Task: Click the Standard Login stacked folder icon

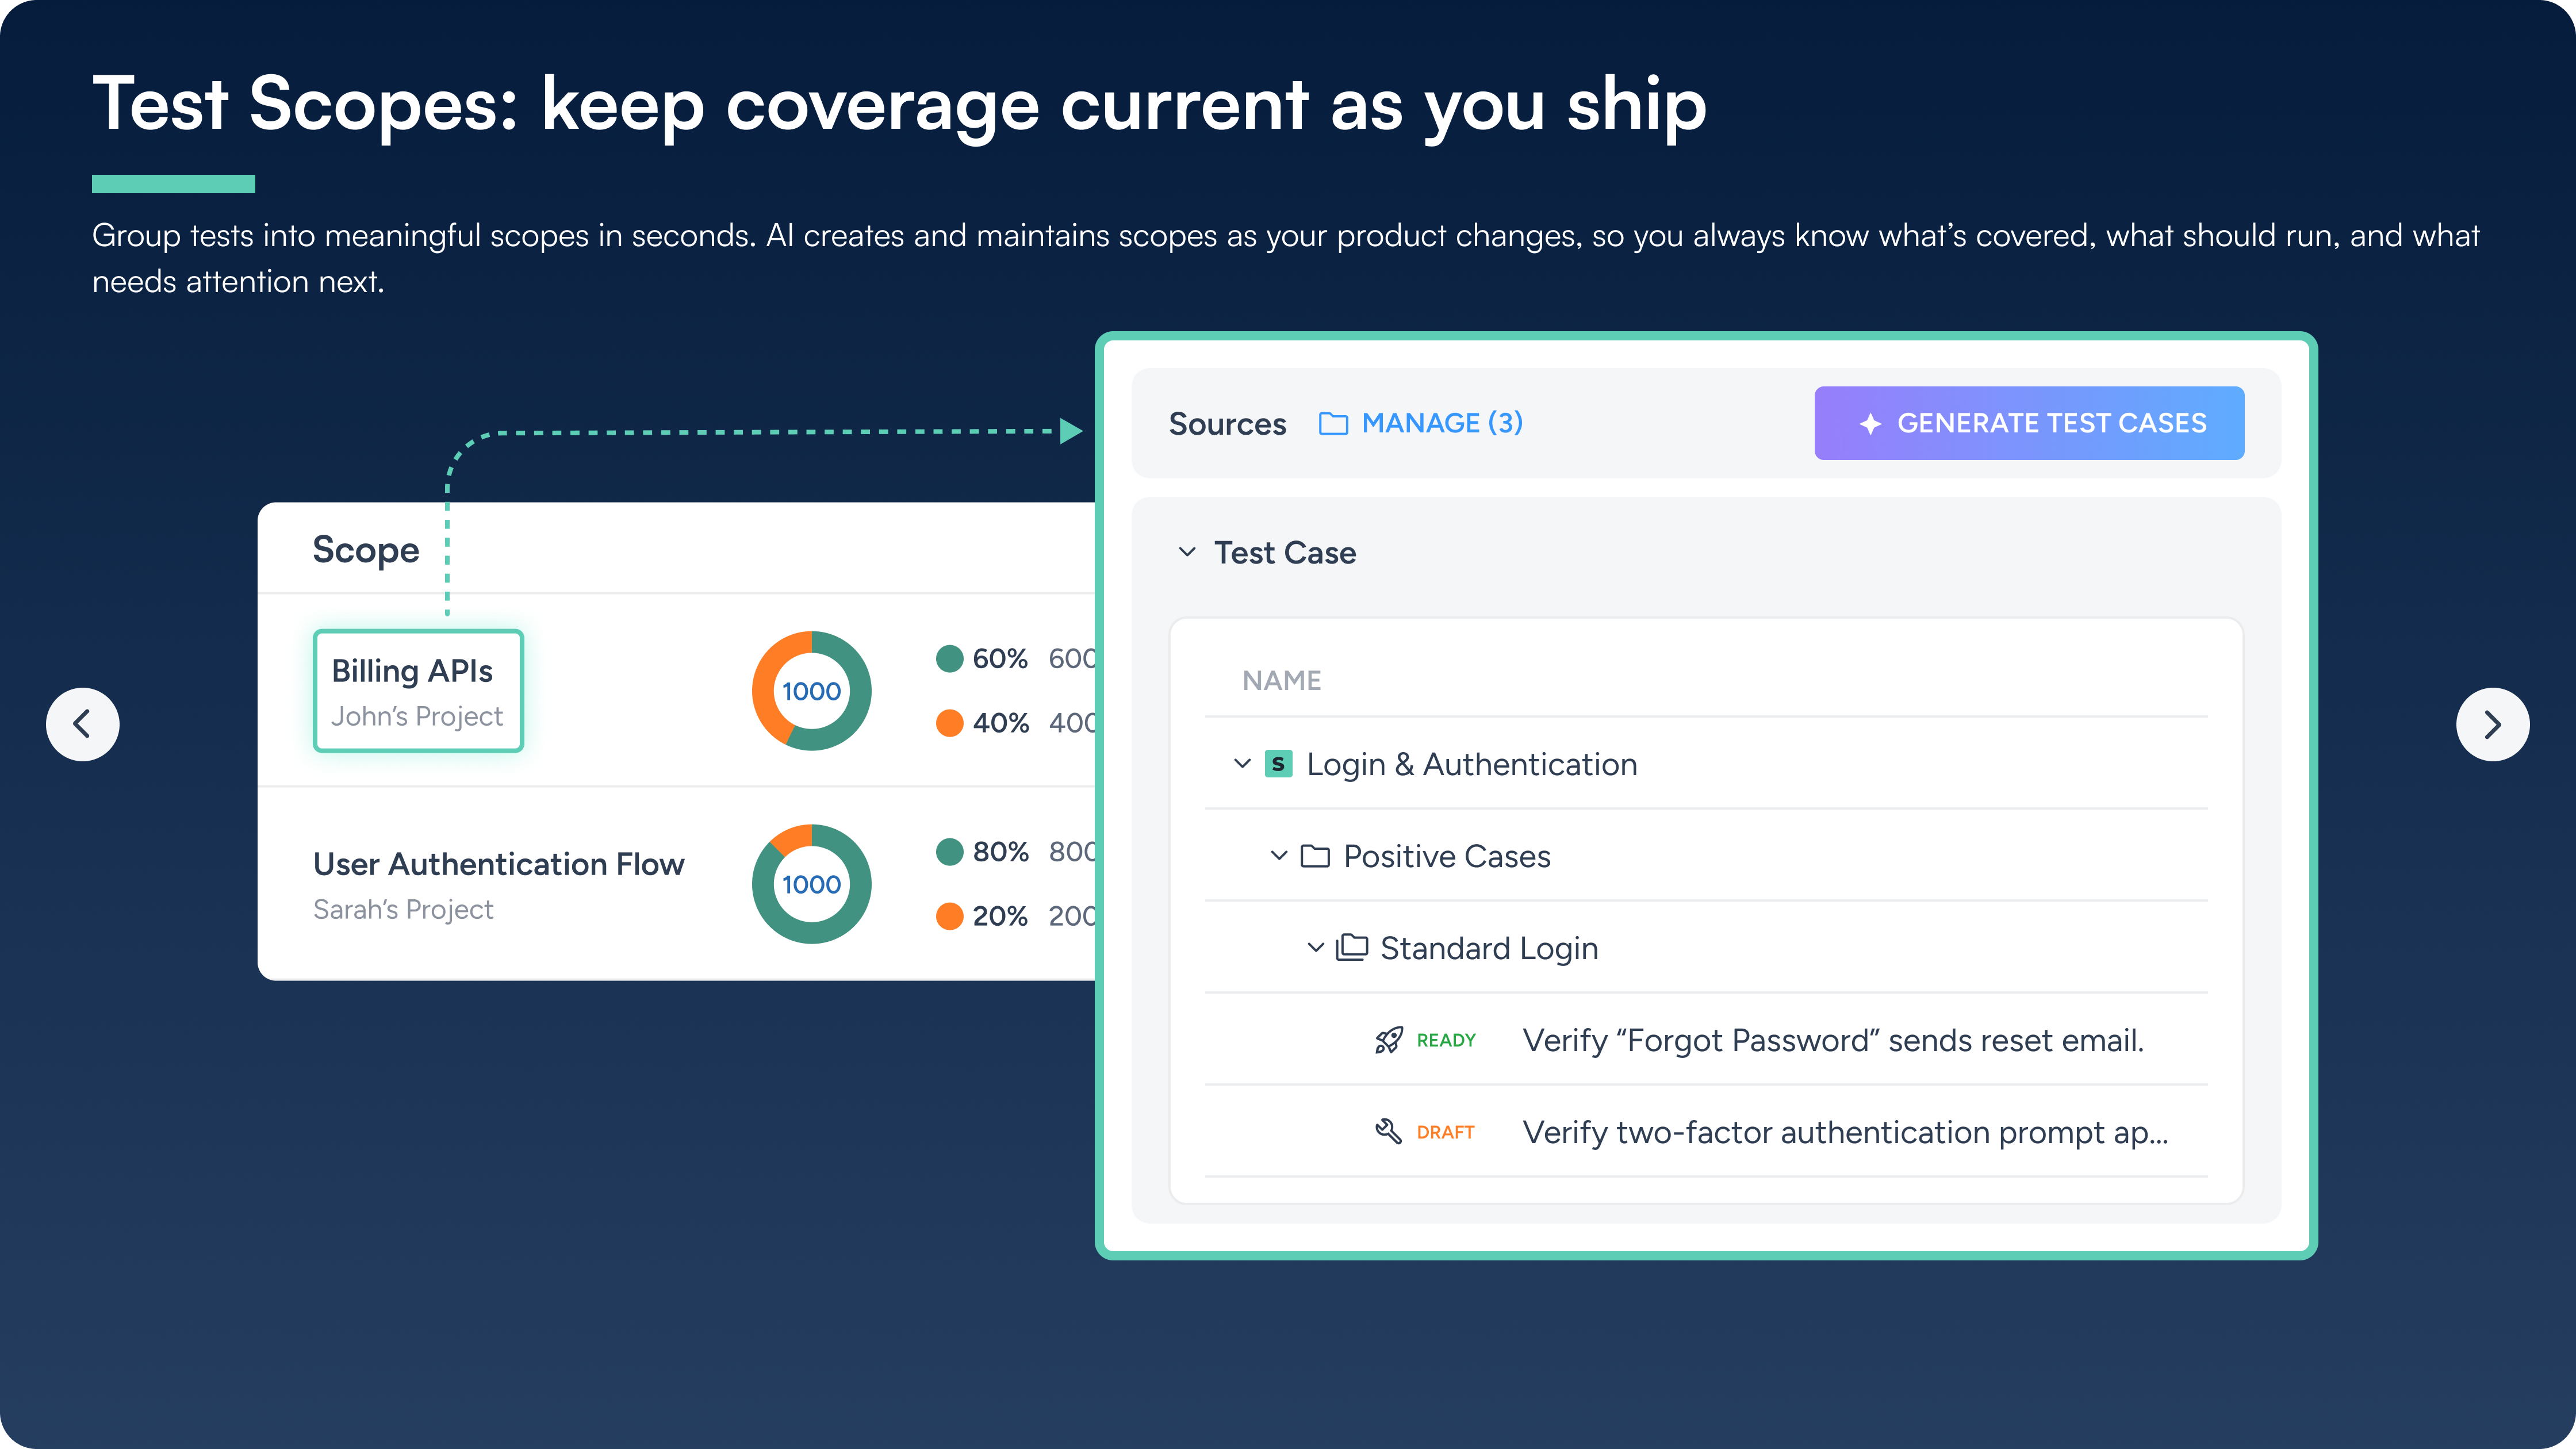Action: point(1352,948)
